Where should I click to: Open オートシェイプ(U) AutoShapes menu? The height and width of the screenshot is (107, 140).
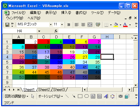(51, 96)
